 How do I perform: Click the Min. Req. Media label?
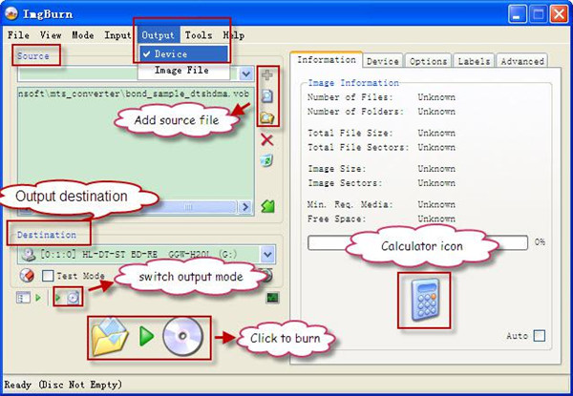(350, 204)
